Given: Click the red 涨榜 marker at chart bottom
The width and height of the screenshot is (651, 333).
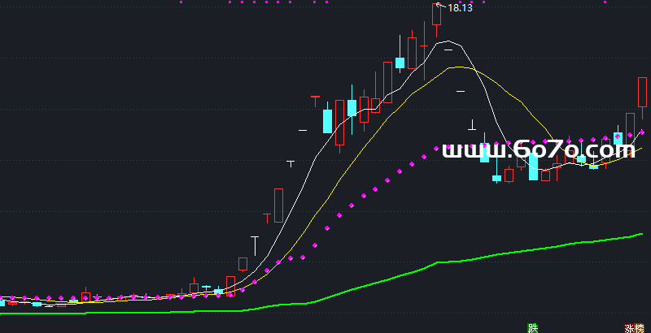Looking at the screenshot, I should click(634, 328).
